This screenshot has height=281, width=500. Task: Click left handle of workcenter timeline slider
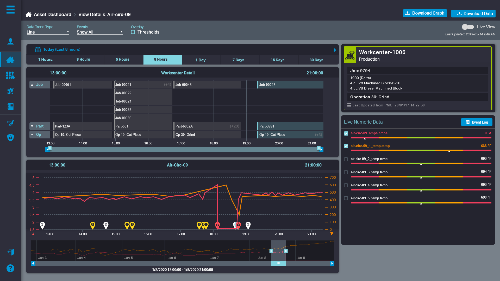[50, 149]
